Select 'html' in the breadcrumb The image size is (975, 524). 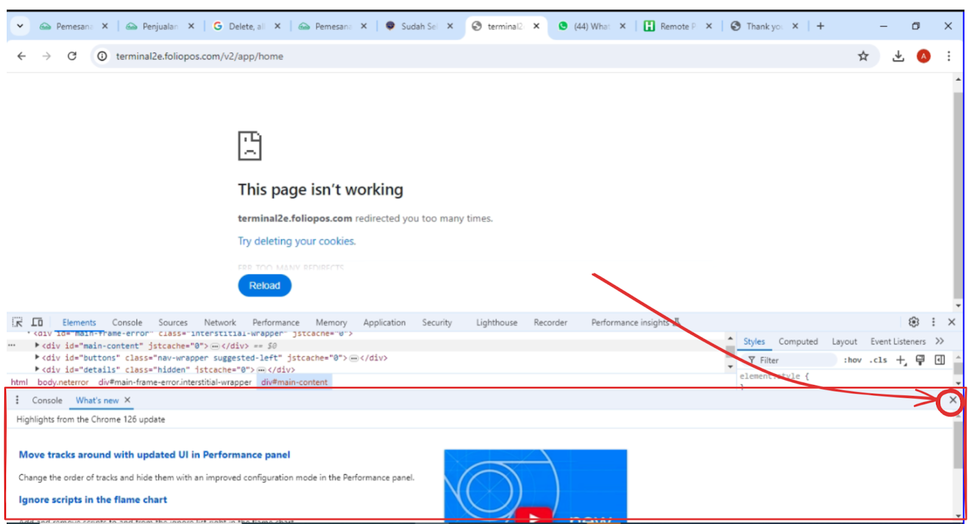pos(19,382)
